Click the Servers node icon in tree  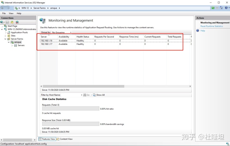click(16, 45)
